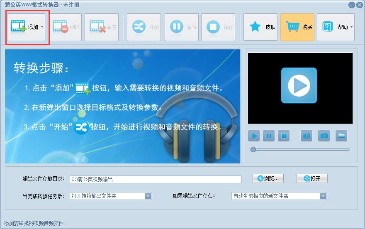Click the 浏览... (Browse) button
This screenshot has width=365, height=229.
coord(268,178)
